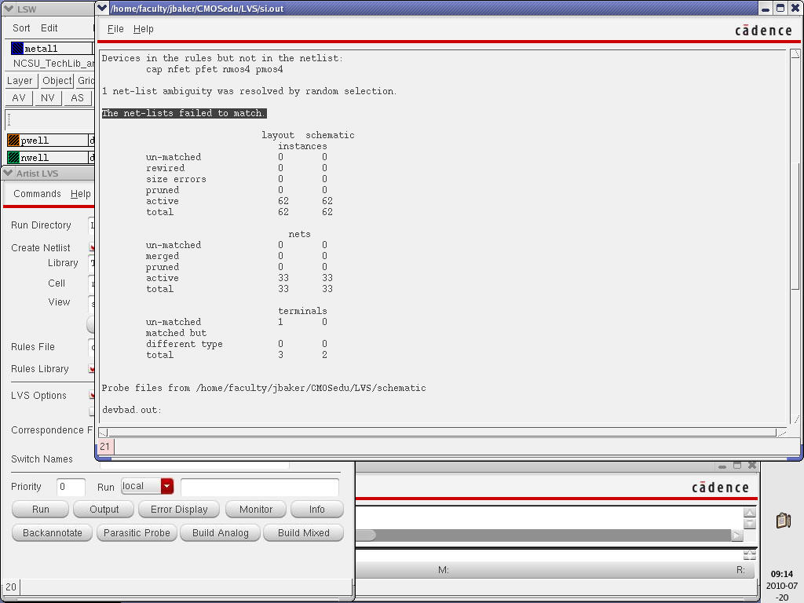The image size is (804, 603).
Task: Click the Parasitic Probe button
Action: pyautogui.click(x=137, y=533)
